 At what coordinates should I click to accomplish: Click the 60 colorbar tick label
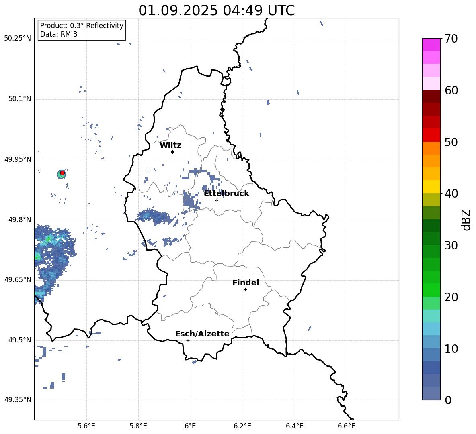(x=451, y=90)
